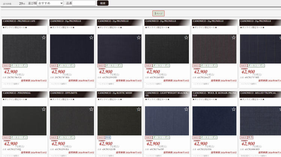Favorite the 25CN1787-MA fabric star
Image resolution: width=281 pixels, height=157 pixels.
pos(91,37)
